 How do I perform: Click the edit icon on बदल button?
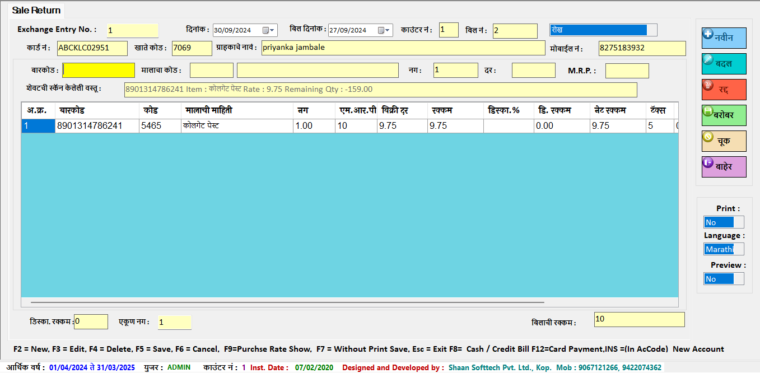point(707,59)
